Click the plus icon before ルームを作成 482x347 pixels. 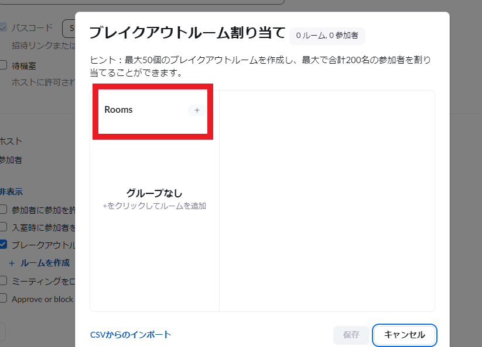(x=12, y=263)
